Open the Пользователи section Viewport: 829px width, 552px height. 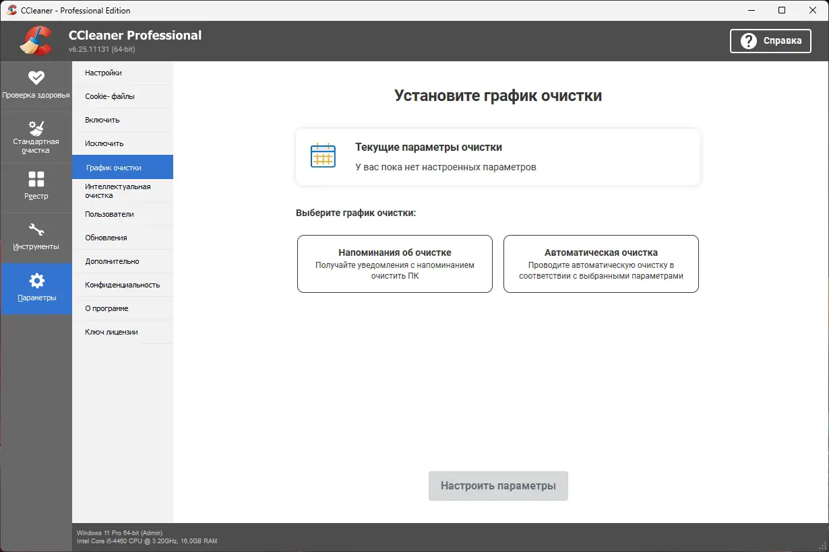click(x=123, y=214)
